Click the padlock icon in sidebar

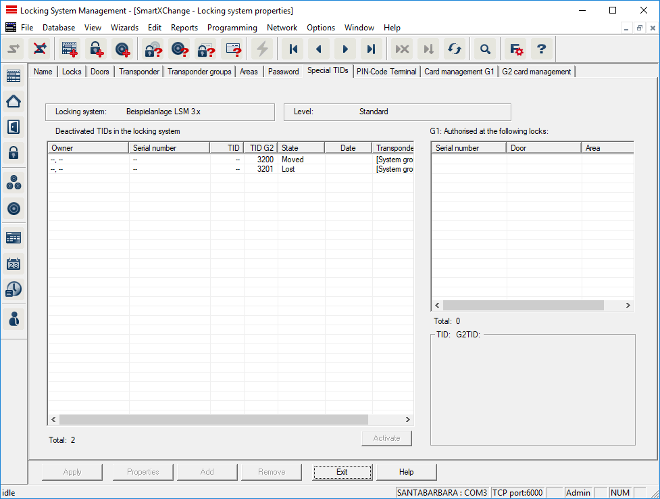coord(14,153)
